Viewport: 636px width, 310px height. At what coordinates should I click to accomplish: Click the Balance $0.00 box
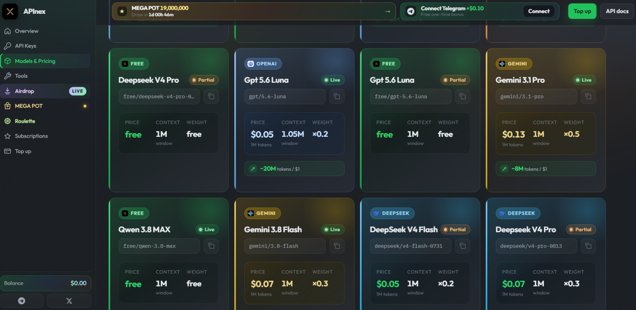click(x=45, y=283)
